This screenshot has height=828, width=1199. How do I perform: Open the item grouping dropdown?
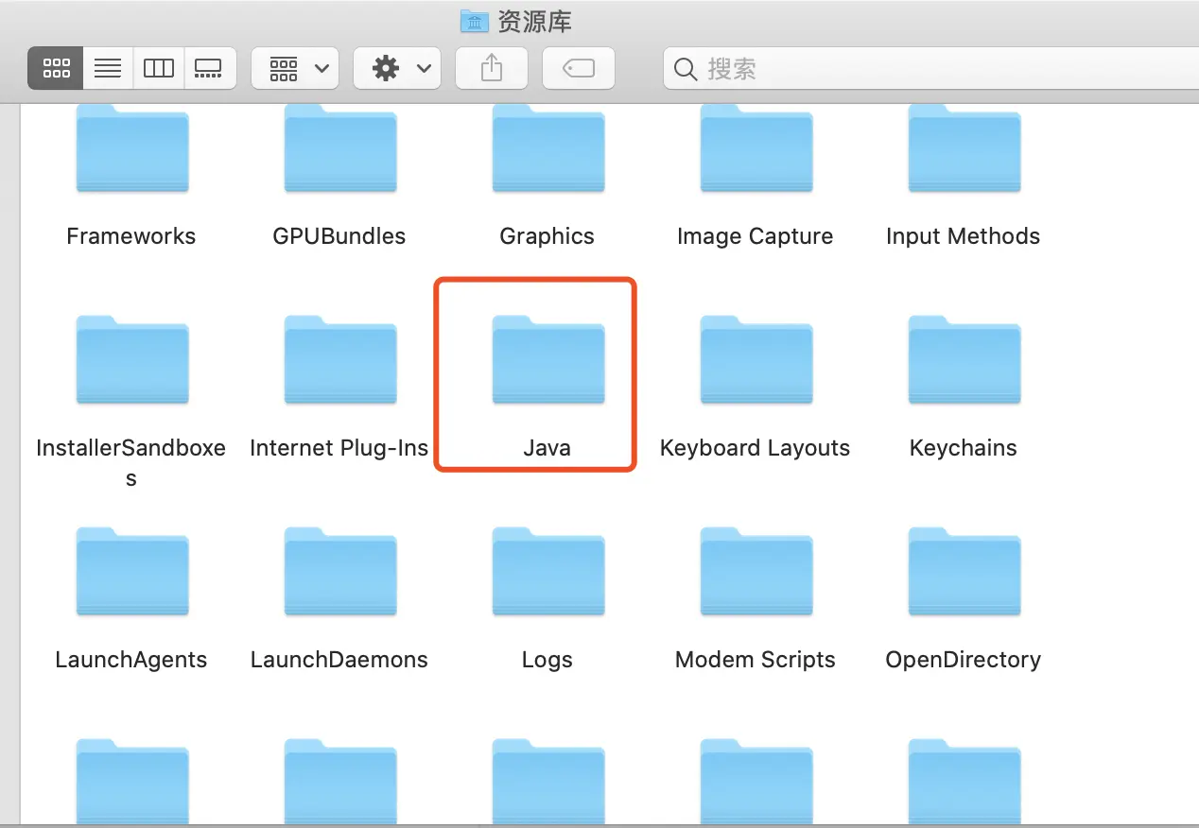tap(295, 68)
